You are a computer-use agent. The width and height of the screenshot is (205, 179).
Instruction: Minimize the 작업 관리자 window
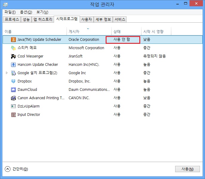pyautogui.click(x=178, y=4)
